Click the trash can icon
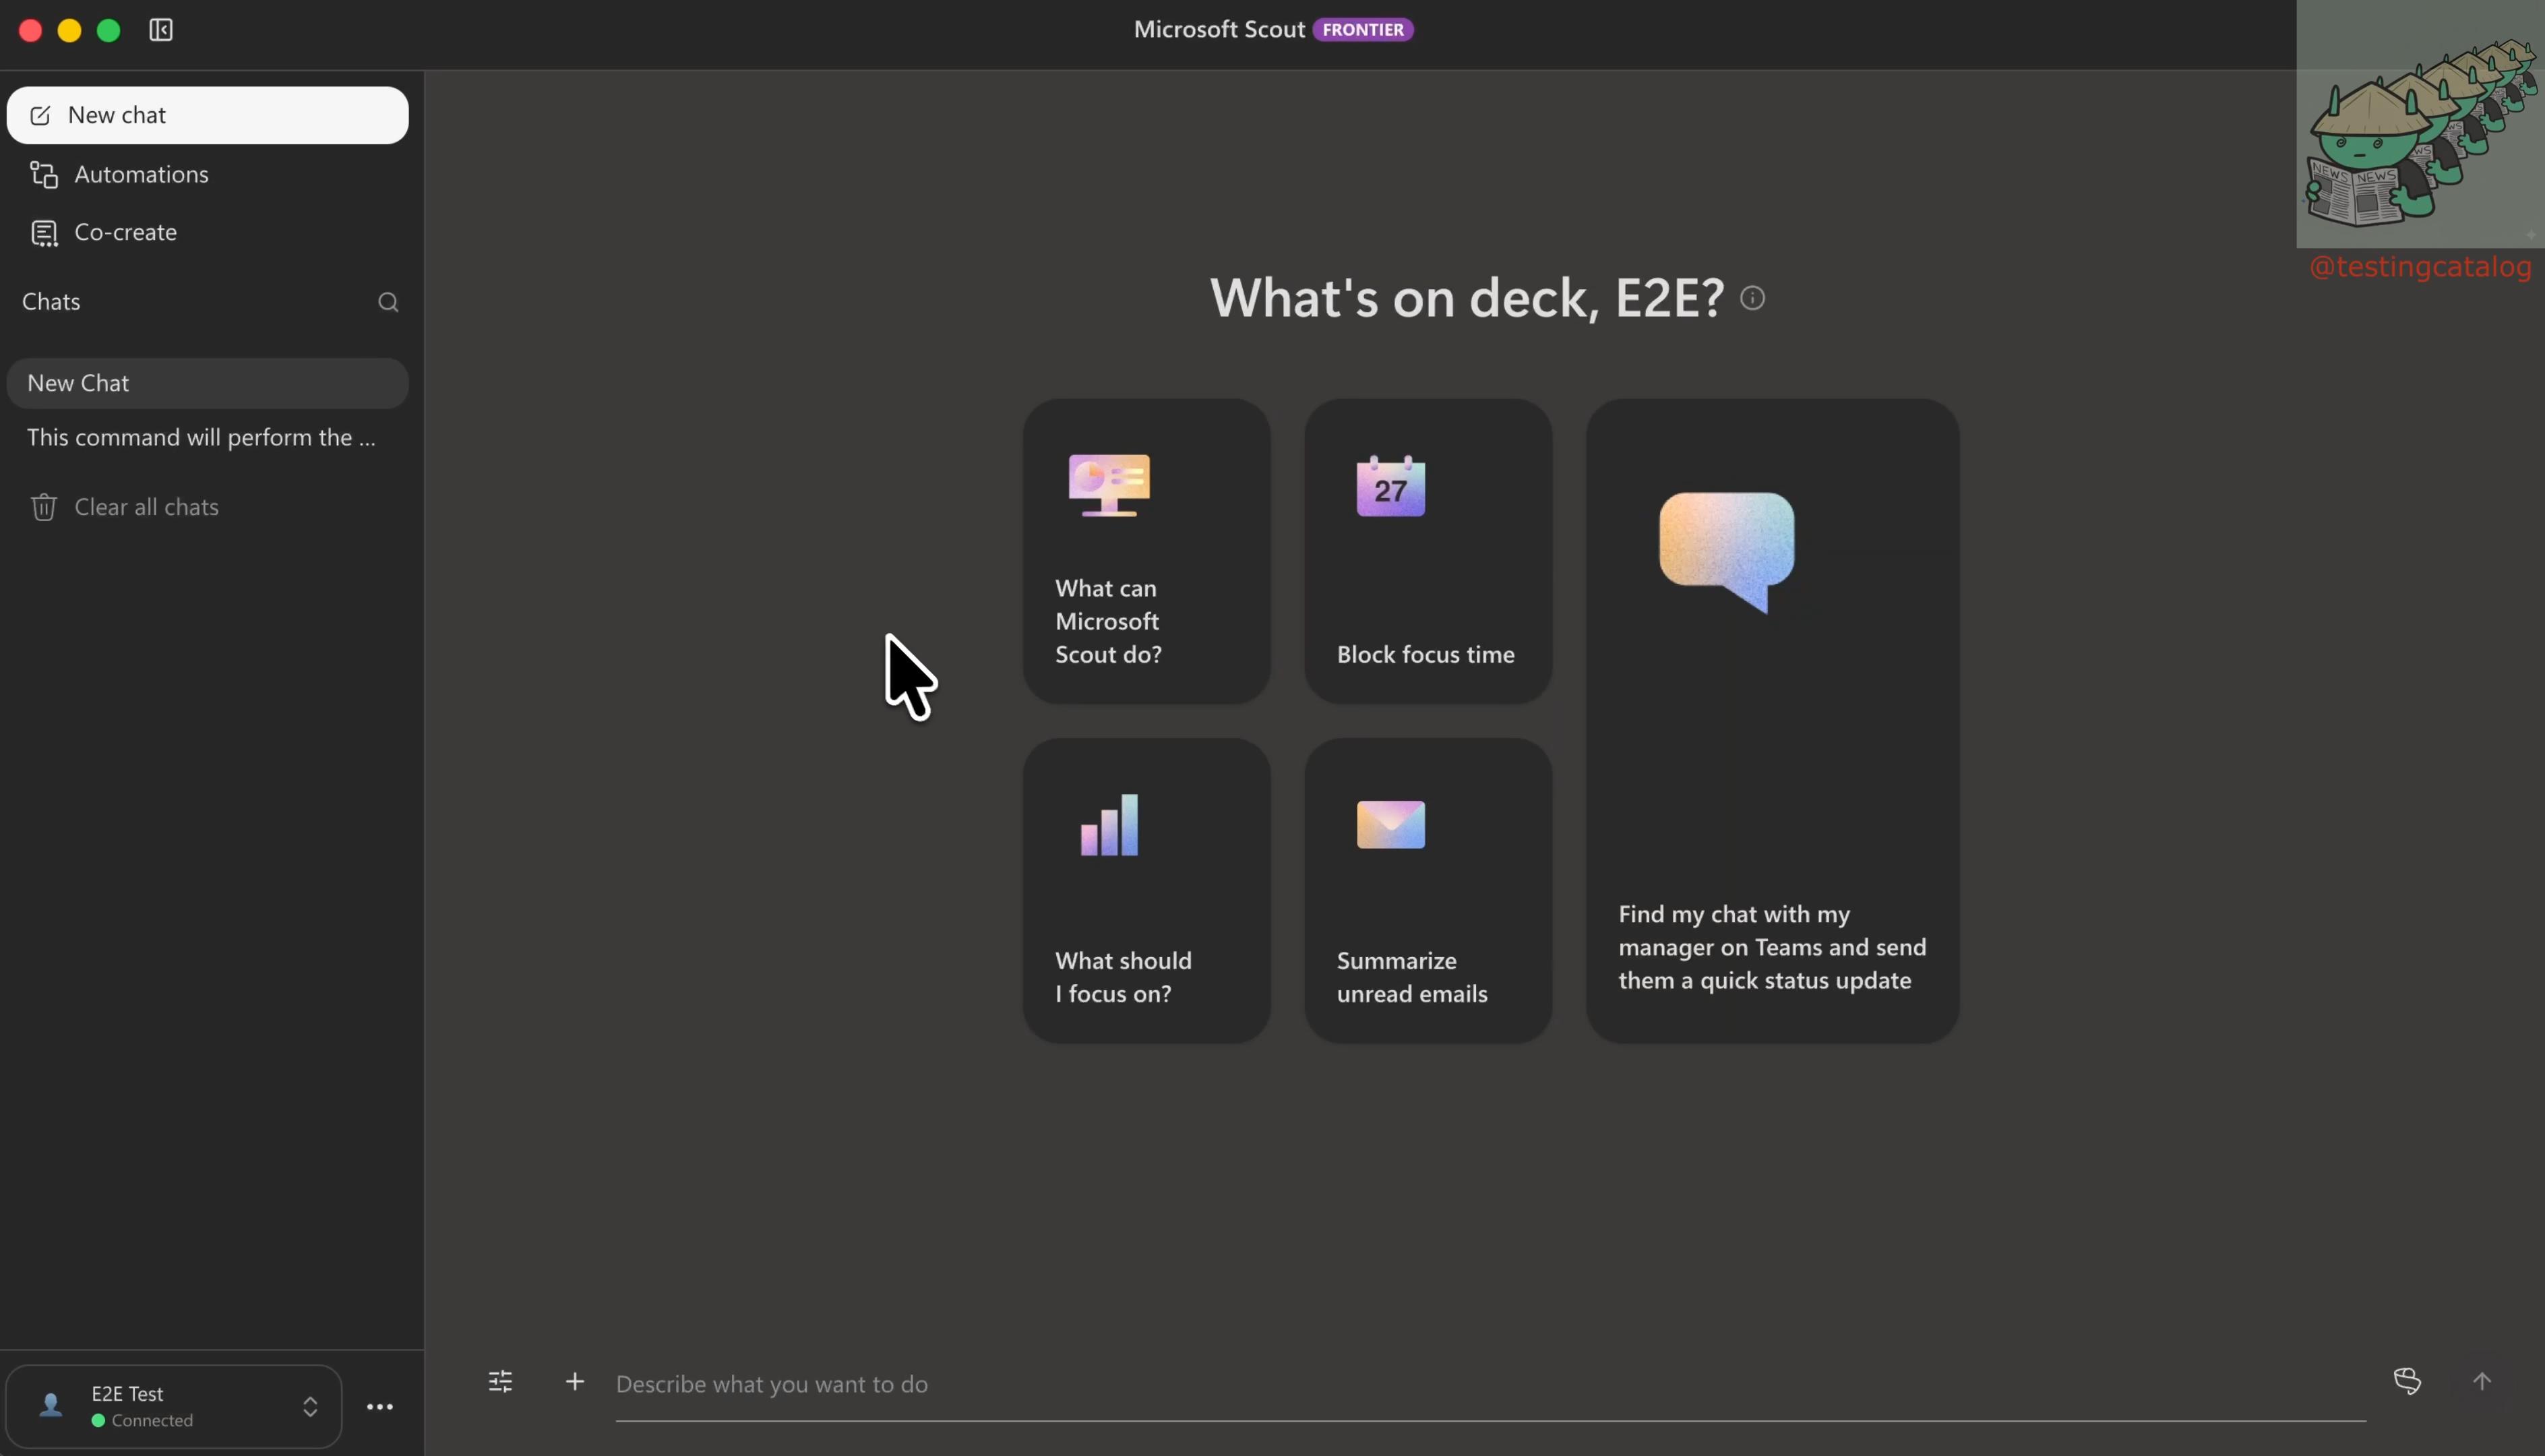Screen dimensions: 2545x1456 [43, 507]
